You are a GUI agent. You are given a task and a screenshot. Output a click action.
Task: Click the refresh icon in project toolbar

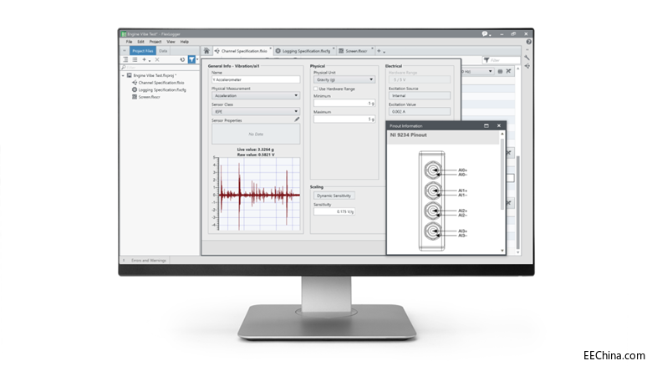click(x=182, y=60)
